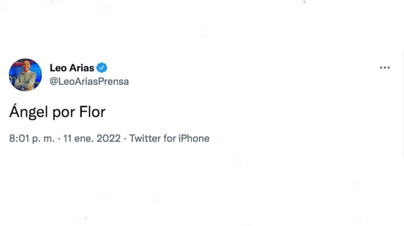Open the @LeoAriasPrensa handle link

(x=89, y=81)
